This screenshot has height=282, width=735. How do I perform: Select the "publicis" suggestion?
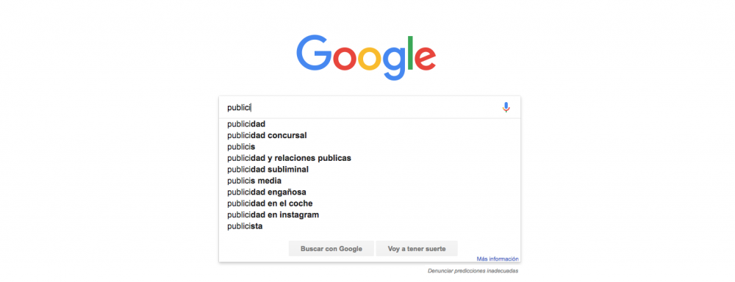(370, 147)
